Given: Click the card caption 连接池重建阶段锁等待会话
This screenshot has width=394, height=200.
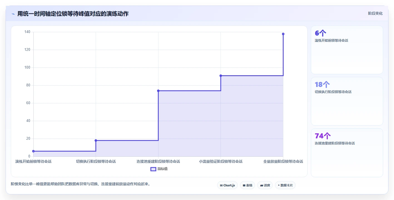Looking at the screenshot, I should (x=335, y=143).
